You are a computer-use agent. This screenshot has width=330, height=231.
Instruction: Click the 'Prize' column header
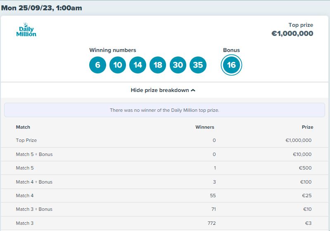point(307,127)
